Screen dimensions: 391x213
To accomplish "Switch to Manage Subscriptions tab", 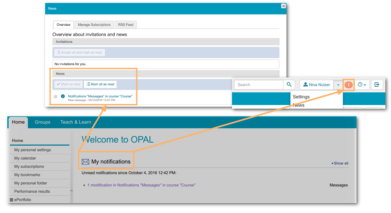I will 94,25.
